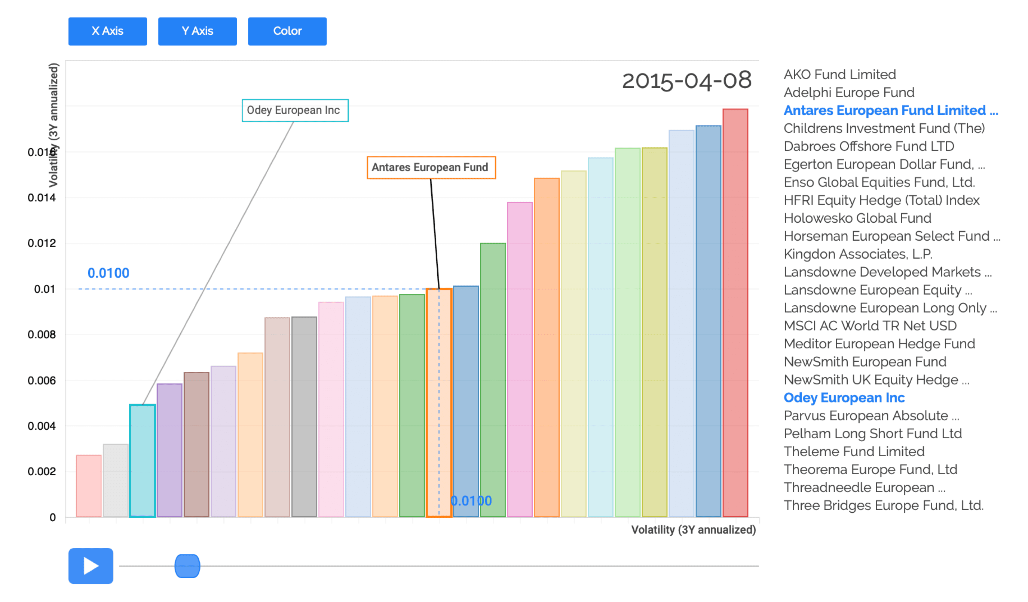The width and height of the screenshot is (1028, 602).
Task: Toggle Antares European Fund Limited legend entry
Action: [x=891, y=111]
